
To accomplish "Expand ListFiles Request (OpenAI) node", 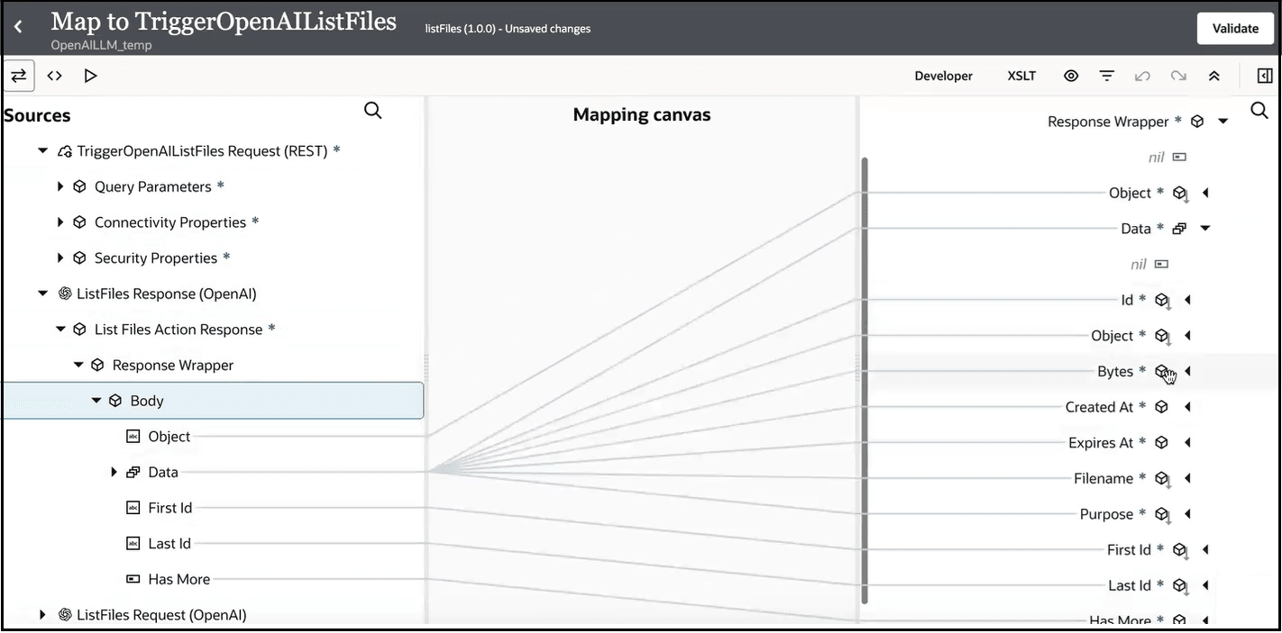I will [42, 615].
